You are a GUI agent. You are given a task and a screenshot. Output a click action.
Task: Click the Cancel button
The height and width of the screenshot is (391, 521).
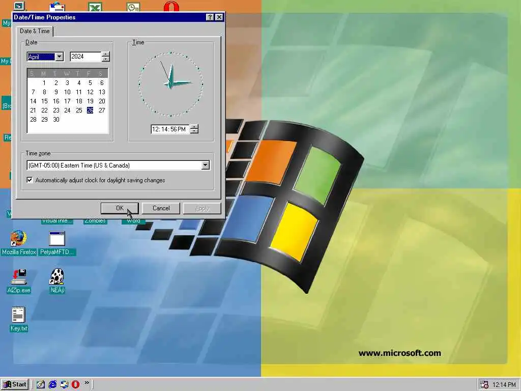click(x=161, y=208)
